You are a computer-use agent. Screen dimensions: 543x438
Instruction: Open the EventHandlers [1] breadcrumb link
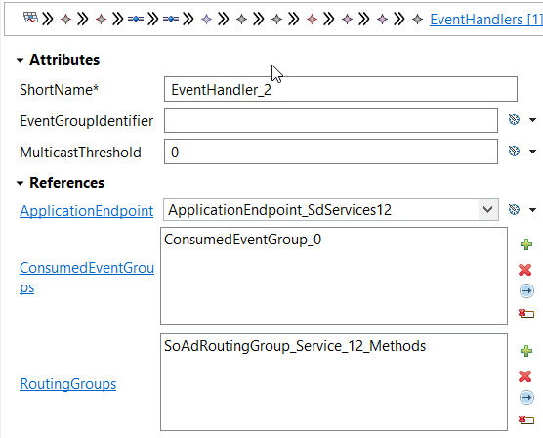click(x=486, y=20)
